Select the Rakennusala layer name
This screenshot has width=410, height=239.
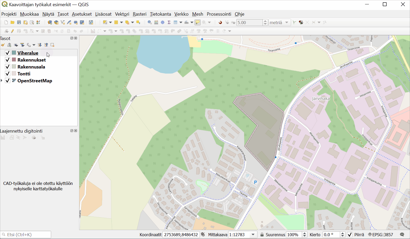(x=31, y=67)
